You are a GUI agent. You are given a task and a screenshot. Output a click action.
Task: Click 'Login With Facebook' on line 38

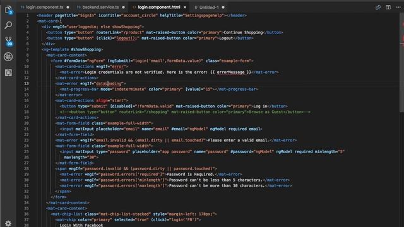tap(81, 225)
